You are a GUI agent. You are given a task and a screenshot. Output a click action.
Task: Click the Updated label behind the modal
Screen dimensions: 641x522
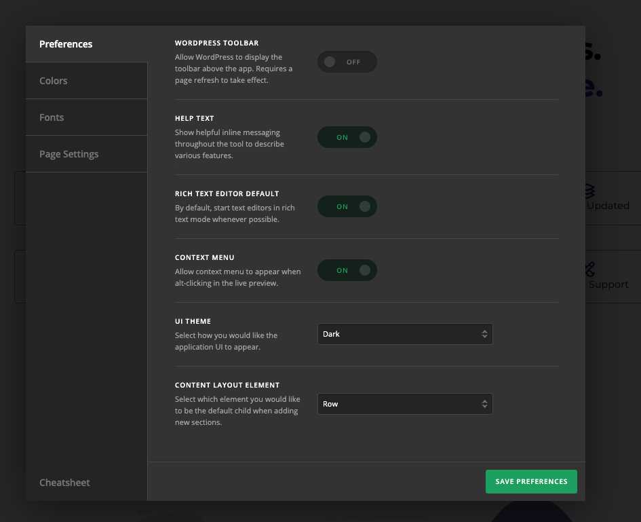pos(608,206)
